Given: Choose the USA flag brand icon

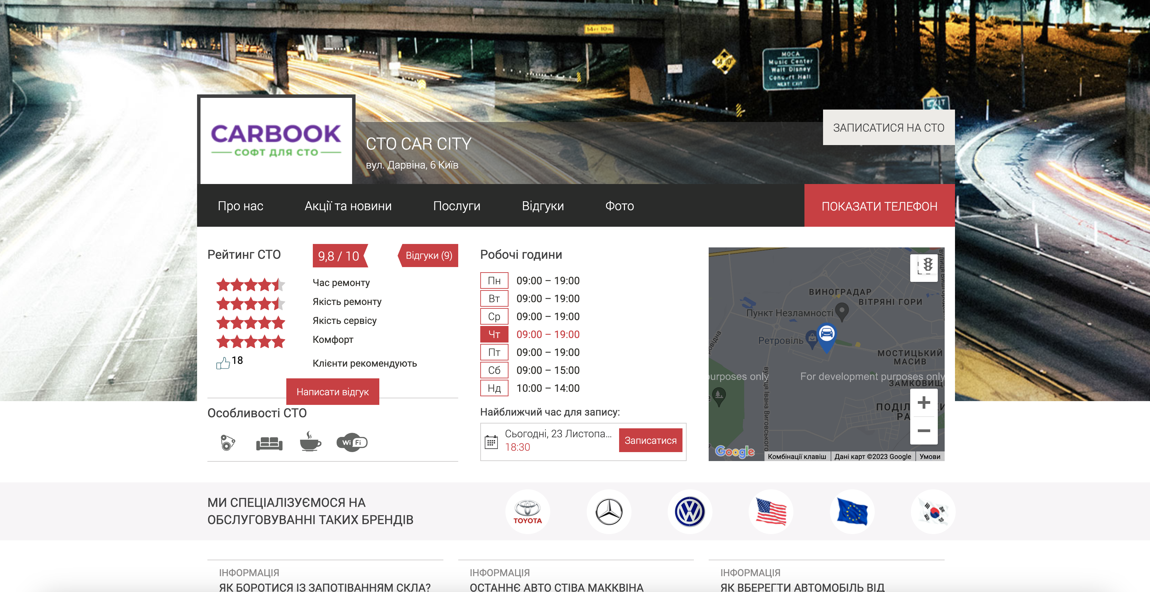Looking at the screenshot, I should tap(771, 512).
